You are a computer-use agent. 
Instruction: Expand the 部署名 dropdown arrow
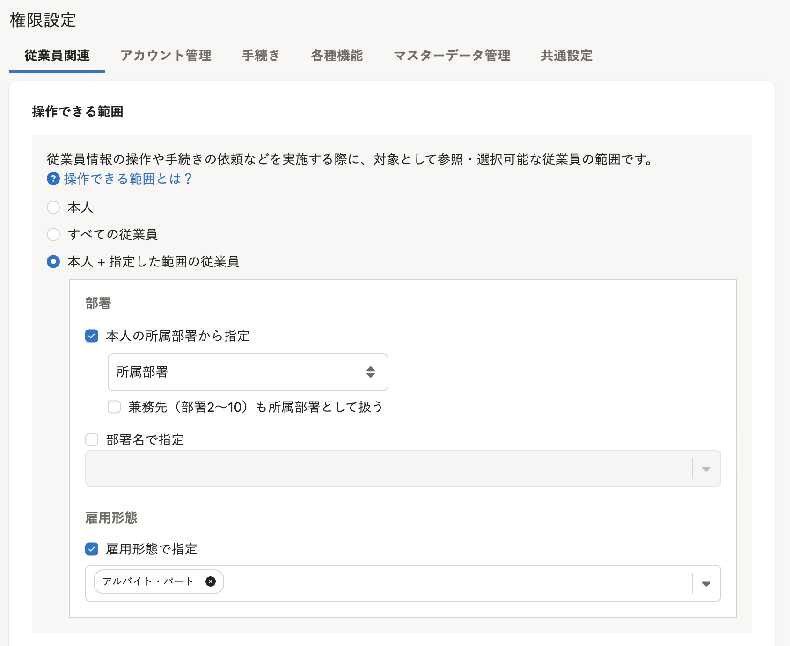706,469
